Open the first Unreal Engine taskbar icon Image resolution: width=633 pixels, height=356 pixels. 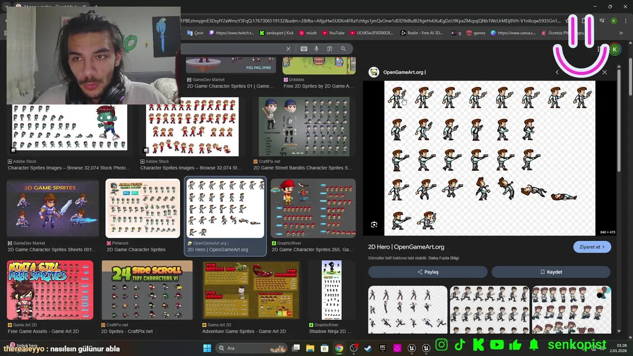pos(411,348)
